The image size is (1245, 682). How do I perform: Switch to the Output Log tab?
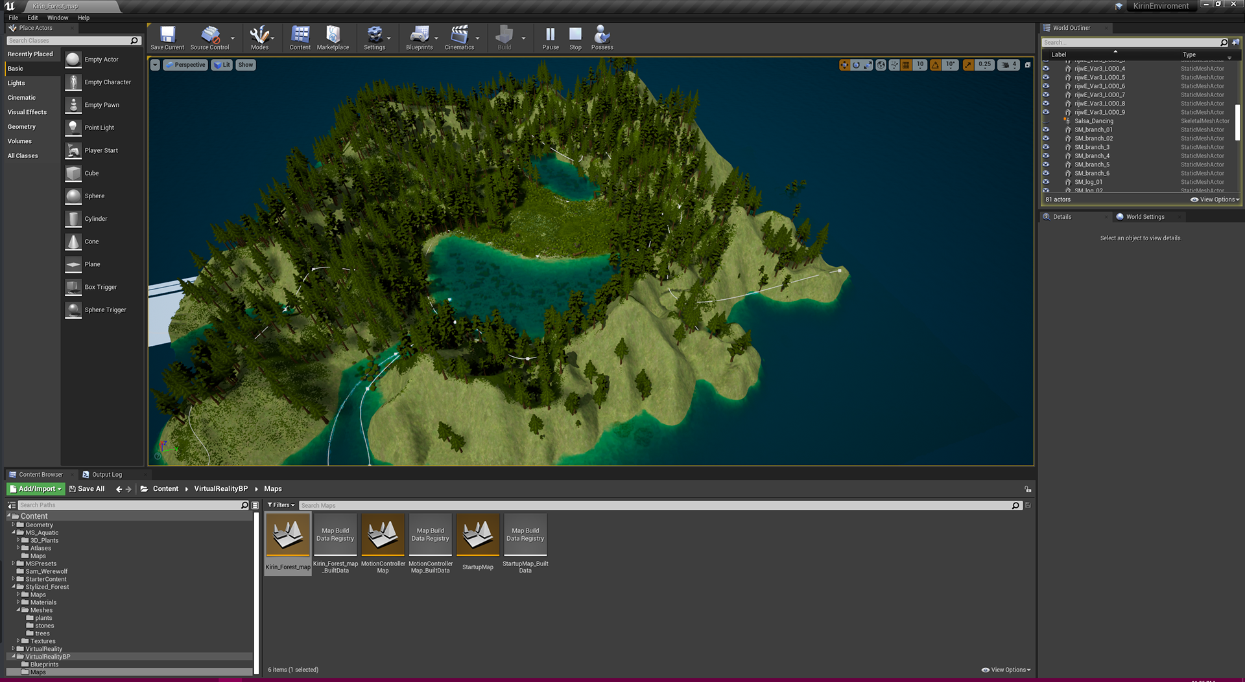[x=106, y=475]
